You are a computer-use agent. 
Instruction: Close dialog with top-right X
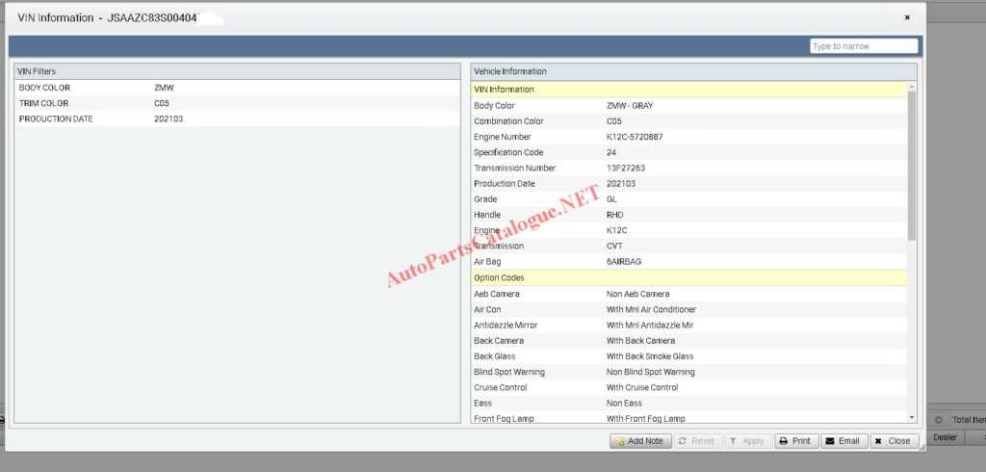(907, 17)
